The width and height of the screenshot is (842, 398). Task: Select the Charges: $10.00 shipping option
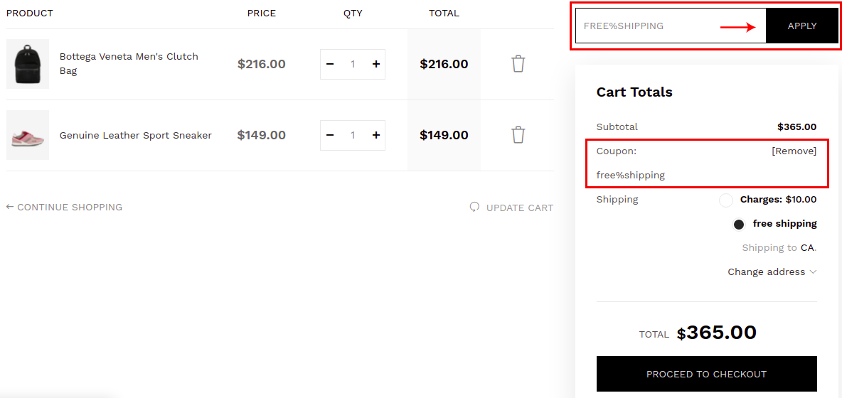point(726,200)
